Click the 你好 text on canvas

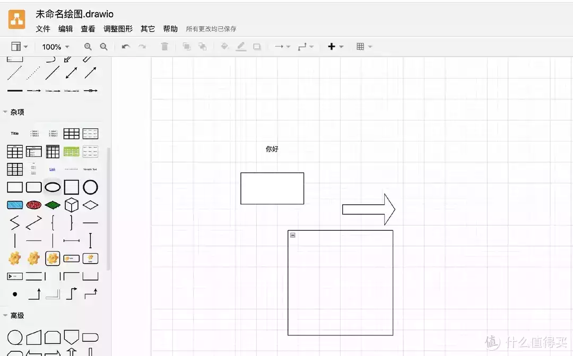coord(272,149)
